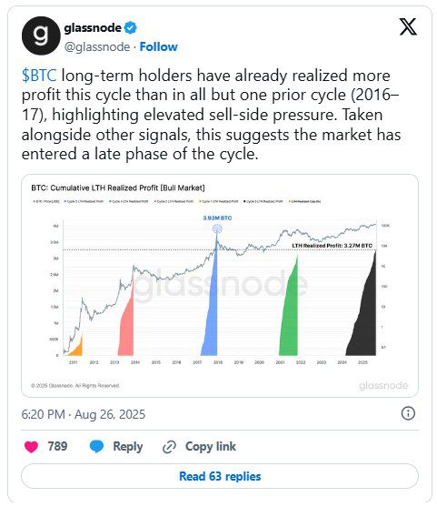The height and width of the screenshot is (507, 437).
Task: Click the blue verified badge
Action: (x=131, y=28)
